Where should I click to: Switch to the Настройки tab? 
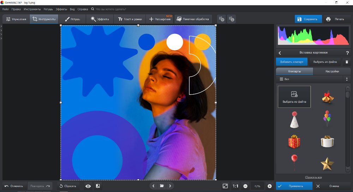click(332, 71)
